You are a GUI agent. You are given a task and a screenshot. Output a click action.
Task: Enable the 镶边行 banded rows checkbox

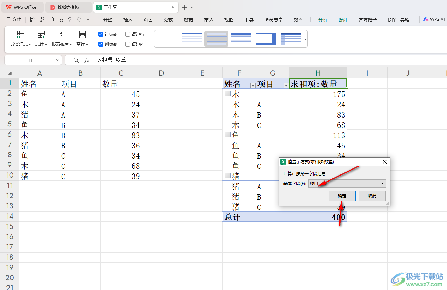tap(128, 34)
